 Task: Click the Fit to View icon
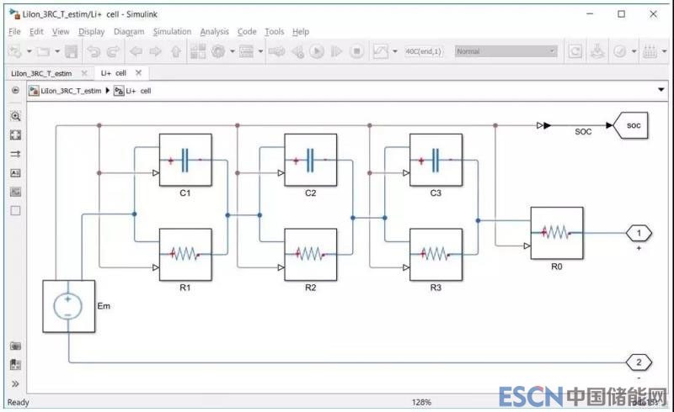click(15, 135)
